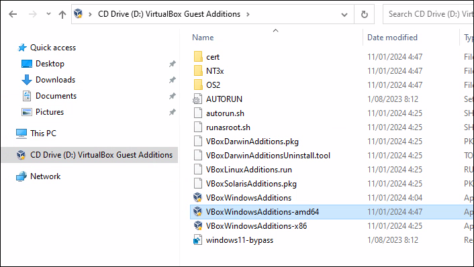Viewport: 474px width, 267px height.
Task: Click AUTORUN settings file gear icon
Action: point(197,99)
